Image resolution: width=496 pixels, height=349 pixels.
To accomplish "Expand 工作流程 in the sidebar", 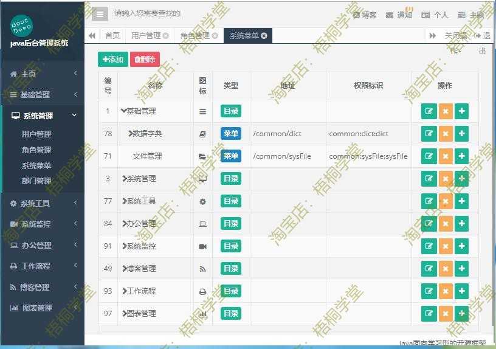I will coord(43,266).
